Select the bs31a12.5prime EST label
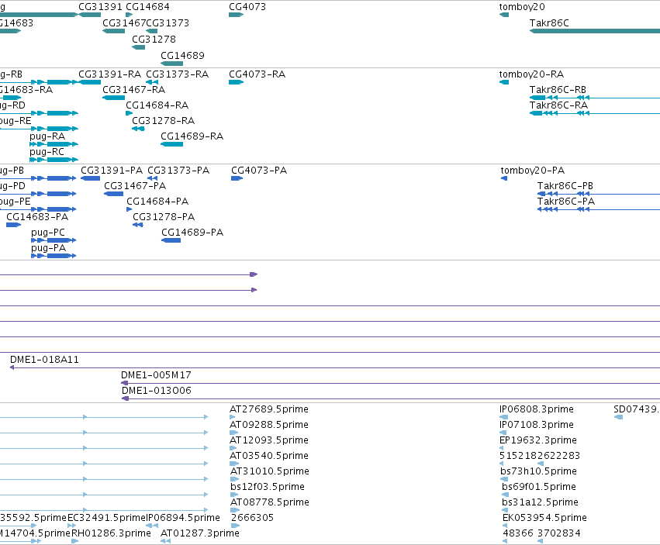The height and width of the screenshot is (545, 660). tap(540, 502)
